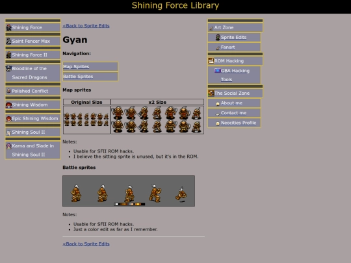This screenshot has height=263, width=351.
Task: Click the original size map sprites image
Action: click(x=86, y=119)
